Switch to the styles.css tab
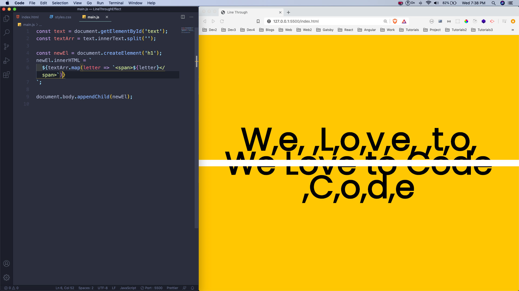This screenshot has height=291, width=519. tap(61, 17)
